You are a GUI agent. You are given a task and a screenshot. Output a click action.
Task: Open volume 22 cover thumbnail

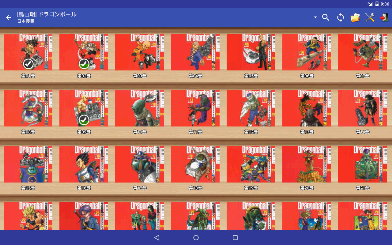(x=28, y=216)
